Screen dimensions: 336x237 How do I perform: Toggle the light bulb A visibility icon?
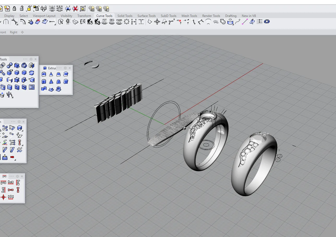coord(91,9)
